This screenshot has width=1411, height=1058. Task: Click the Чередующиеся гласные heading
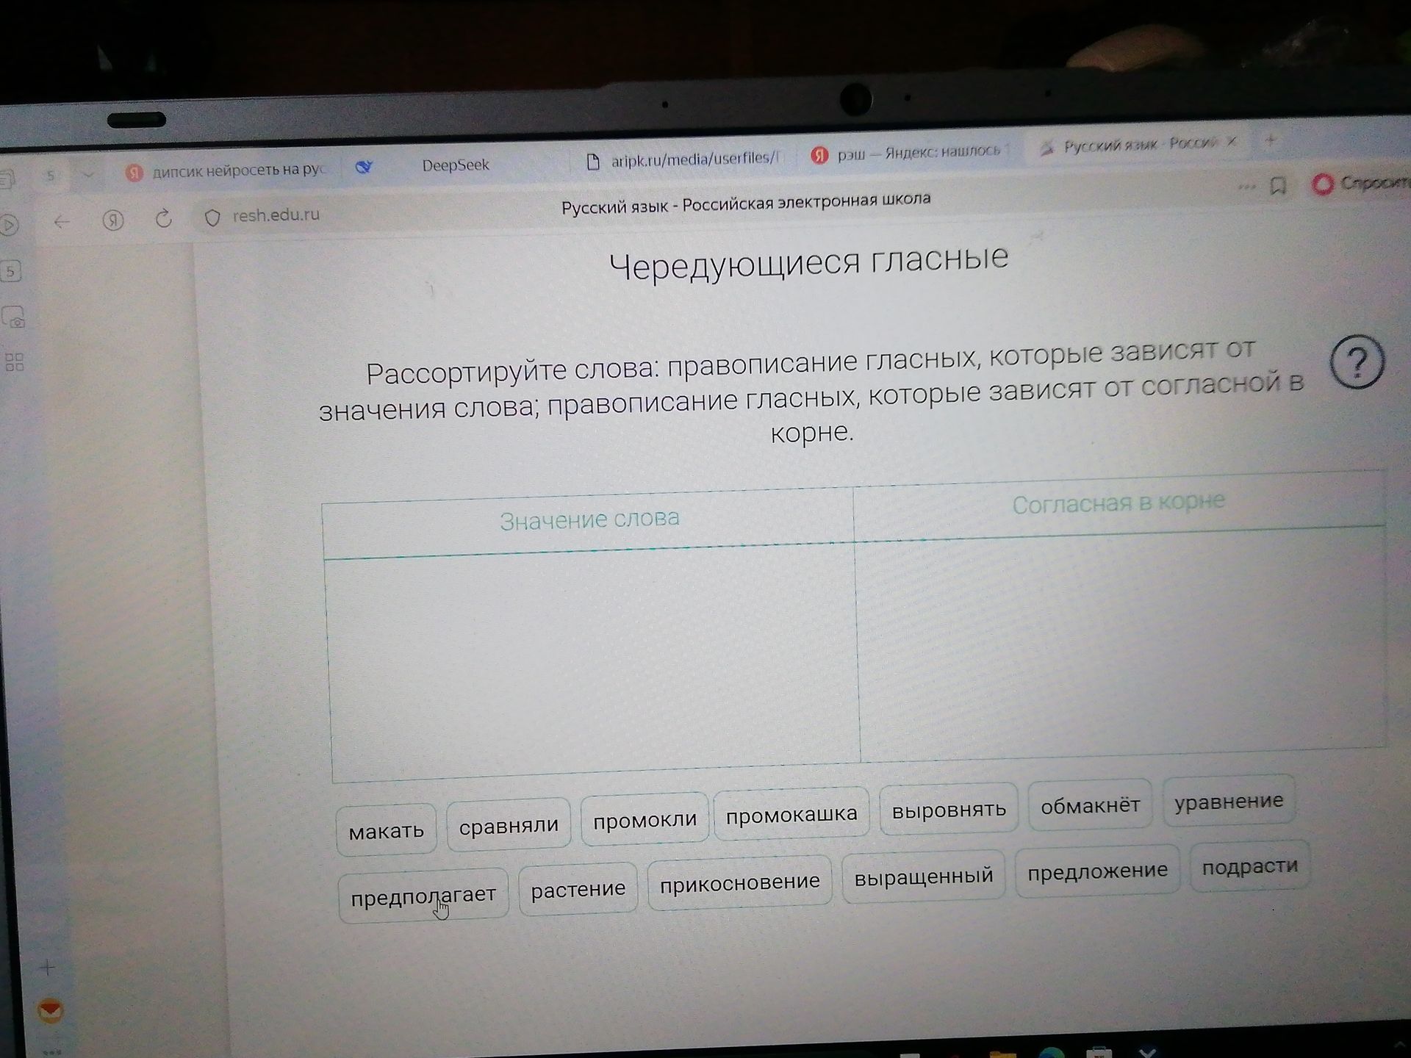[x=808, y=262]
